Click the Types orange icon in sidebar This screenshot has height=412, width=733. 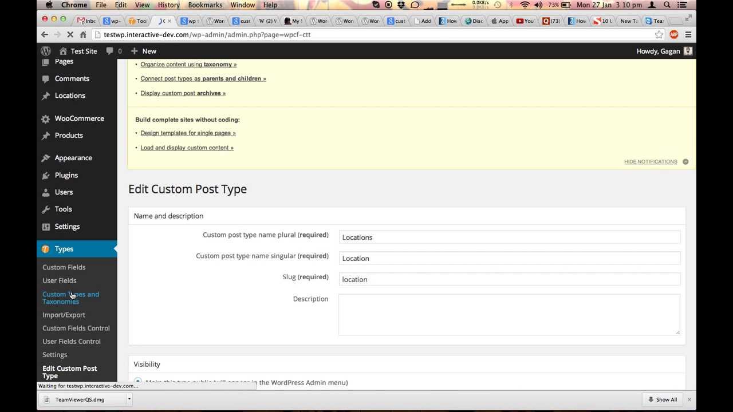[46, 249]
